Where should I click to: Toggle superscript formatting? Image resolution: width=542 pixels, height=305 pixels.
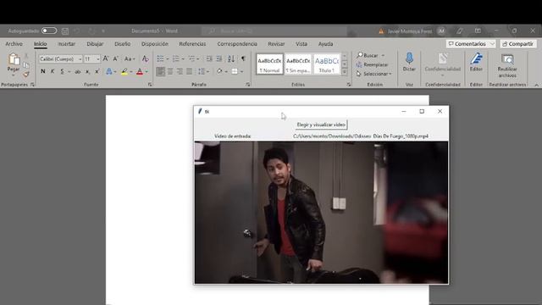point(97,71)
